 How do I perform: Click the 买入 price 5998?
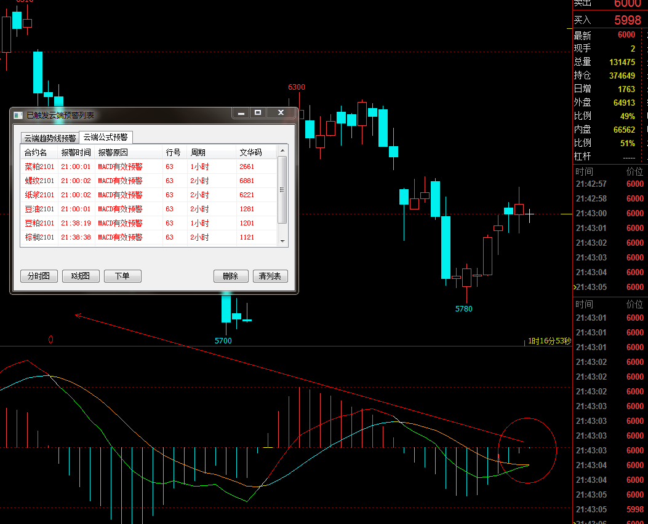pyautogui.click(x=627, y=20)
